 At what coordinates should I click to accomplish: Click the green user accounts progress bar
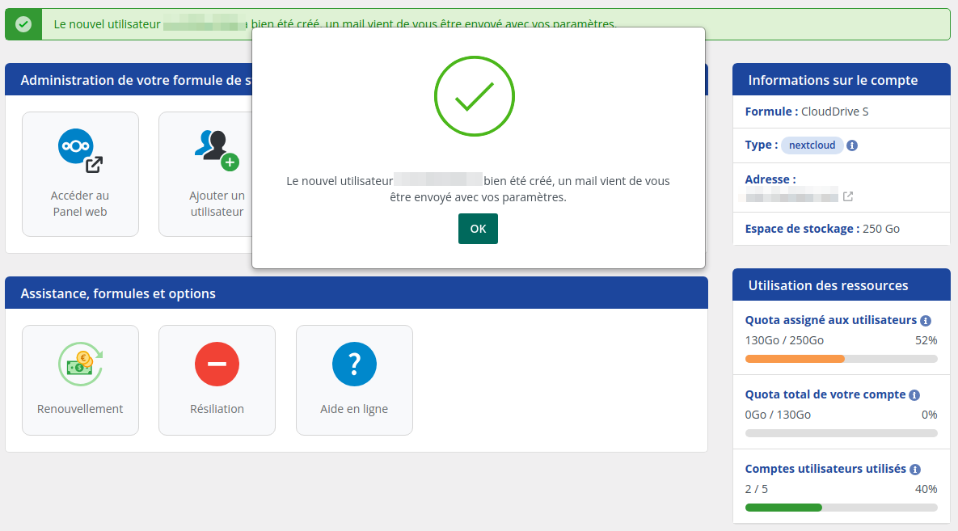pyautogui.click(x=842, y=508)
